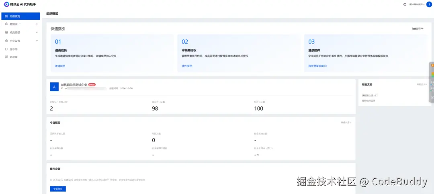Viewport: 434px width, 194px height.
Task: Click the total licenses value 100
Action: click(258, 109)
